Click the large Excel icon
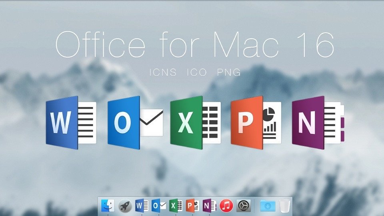384x216 pixels. click(195, 123)
